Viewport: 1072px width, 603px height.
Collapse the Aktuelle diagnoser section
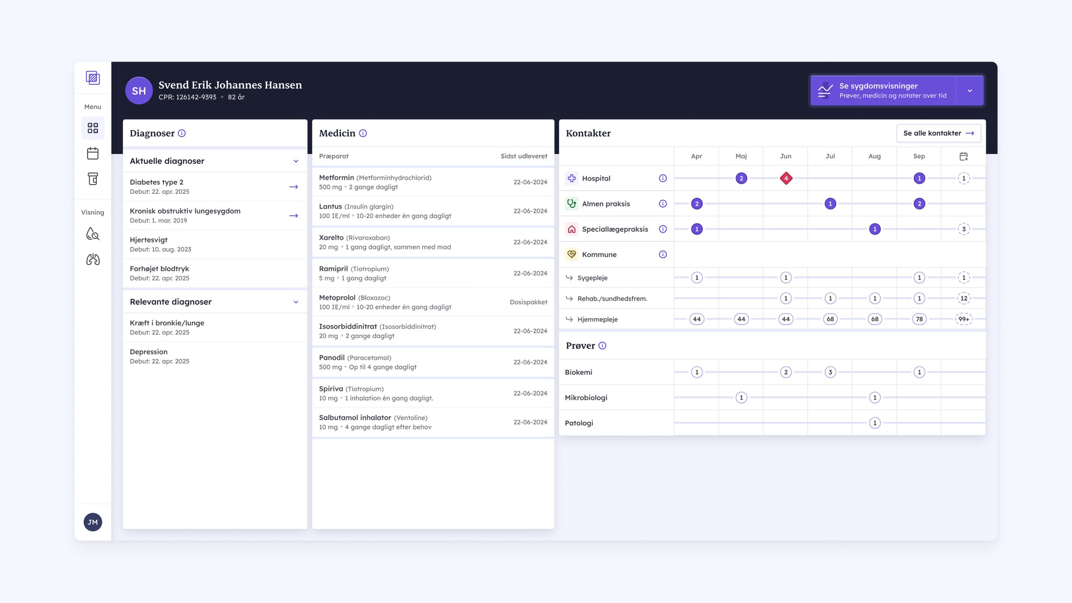[x=296, y=161]
